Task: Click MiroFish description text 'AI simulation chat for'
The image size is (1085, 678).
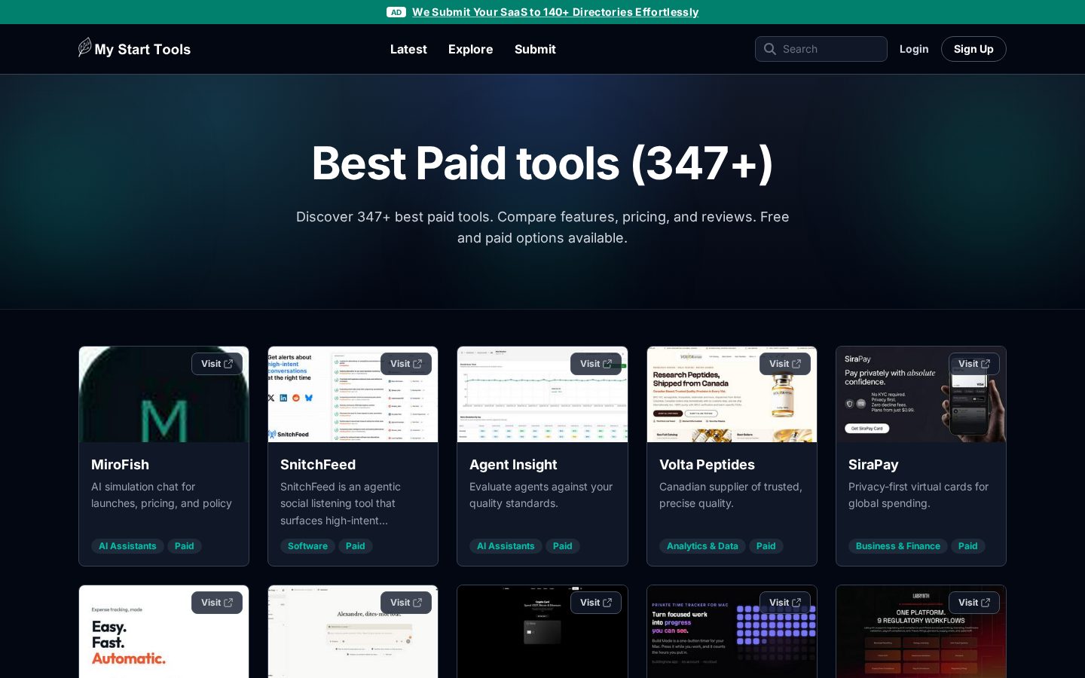Action: [x=143, y=487]
